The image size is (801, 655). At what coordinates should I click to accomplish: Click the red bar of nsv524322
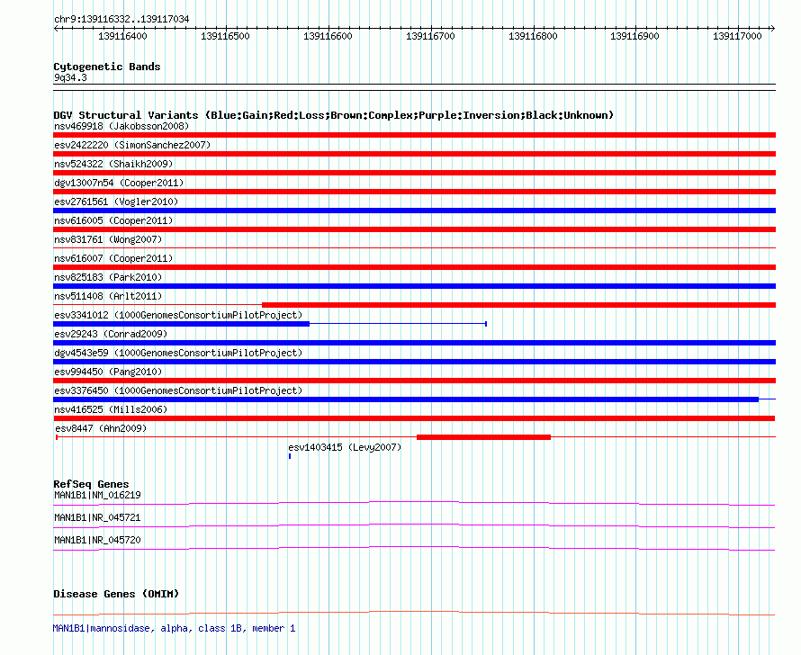coord(414,173)
